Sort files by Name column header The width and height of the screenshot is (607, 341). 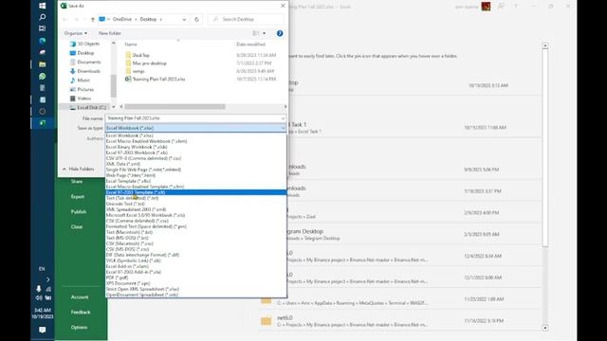tap(131, 45)
